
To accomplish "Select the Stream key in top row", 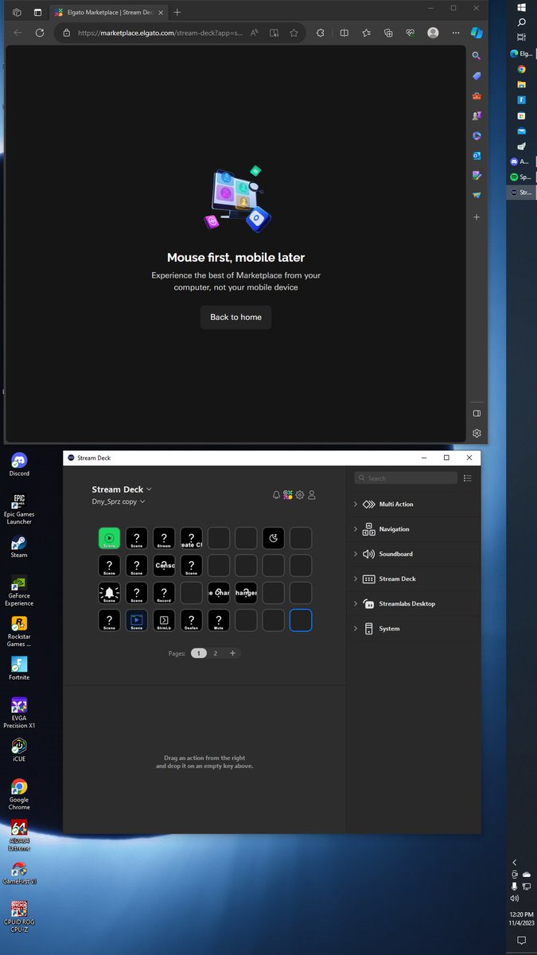I will [164, 539].
